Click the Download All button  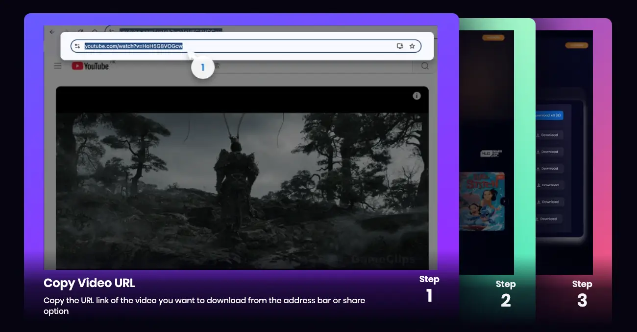(x=548, y=115)
